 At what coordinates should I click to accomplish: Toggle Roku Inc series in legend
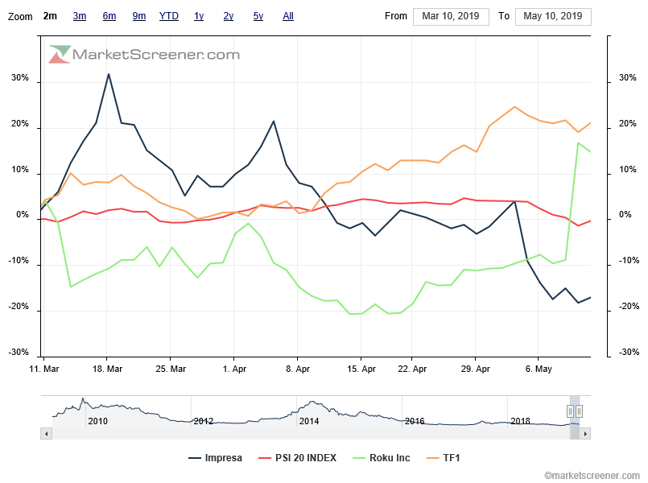coord(382,458)
